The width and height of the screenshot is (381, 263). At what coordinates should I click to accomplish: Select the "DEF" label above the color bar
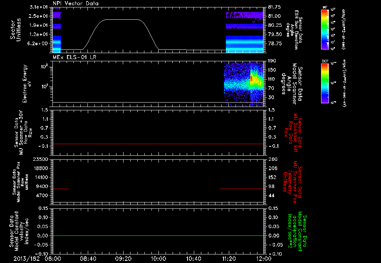(325, 61)
